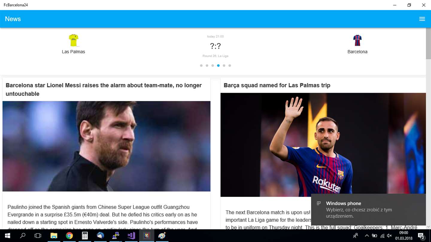Open the Messi raises the alarm headline
Viewport: 431px width, 242px height.
click(104, 89)
